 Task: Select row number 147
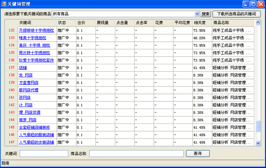[12, 142]
